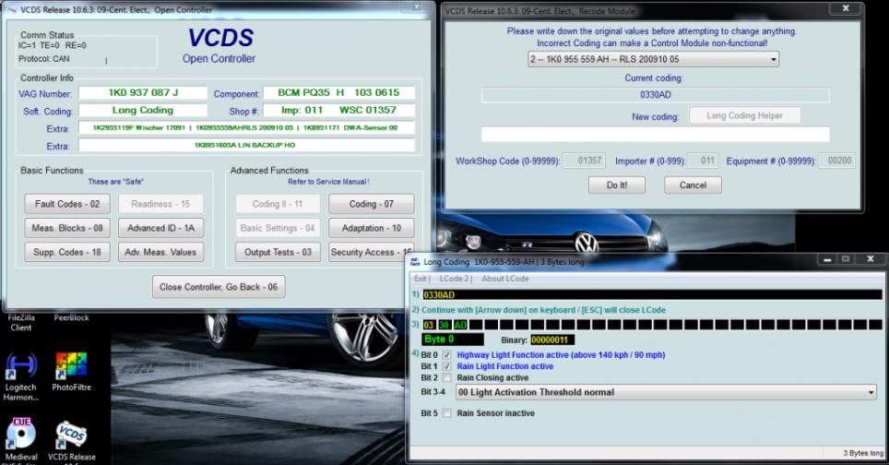The image size is (889, 465).
Task: Click the Current coding field 0330AD
Action: (656, 95)
